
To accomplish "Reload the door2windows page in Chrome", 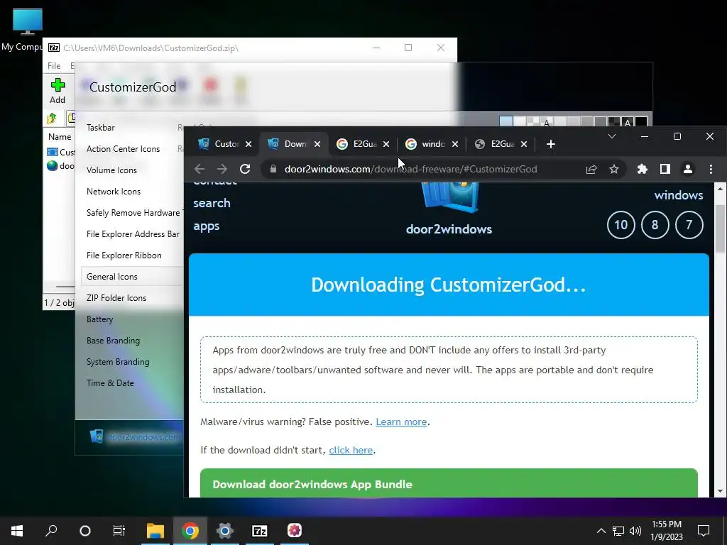I will [245, 169].
